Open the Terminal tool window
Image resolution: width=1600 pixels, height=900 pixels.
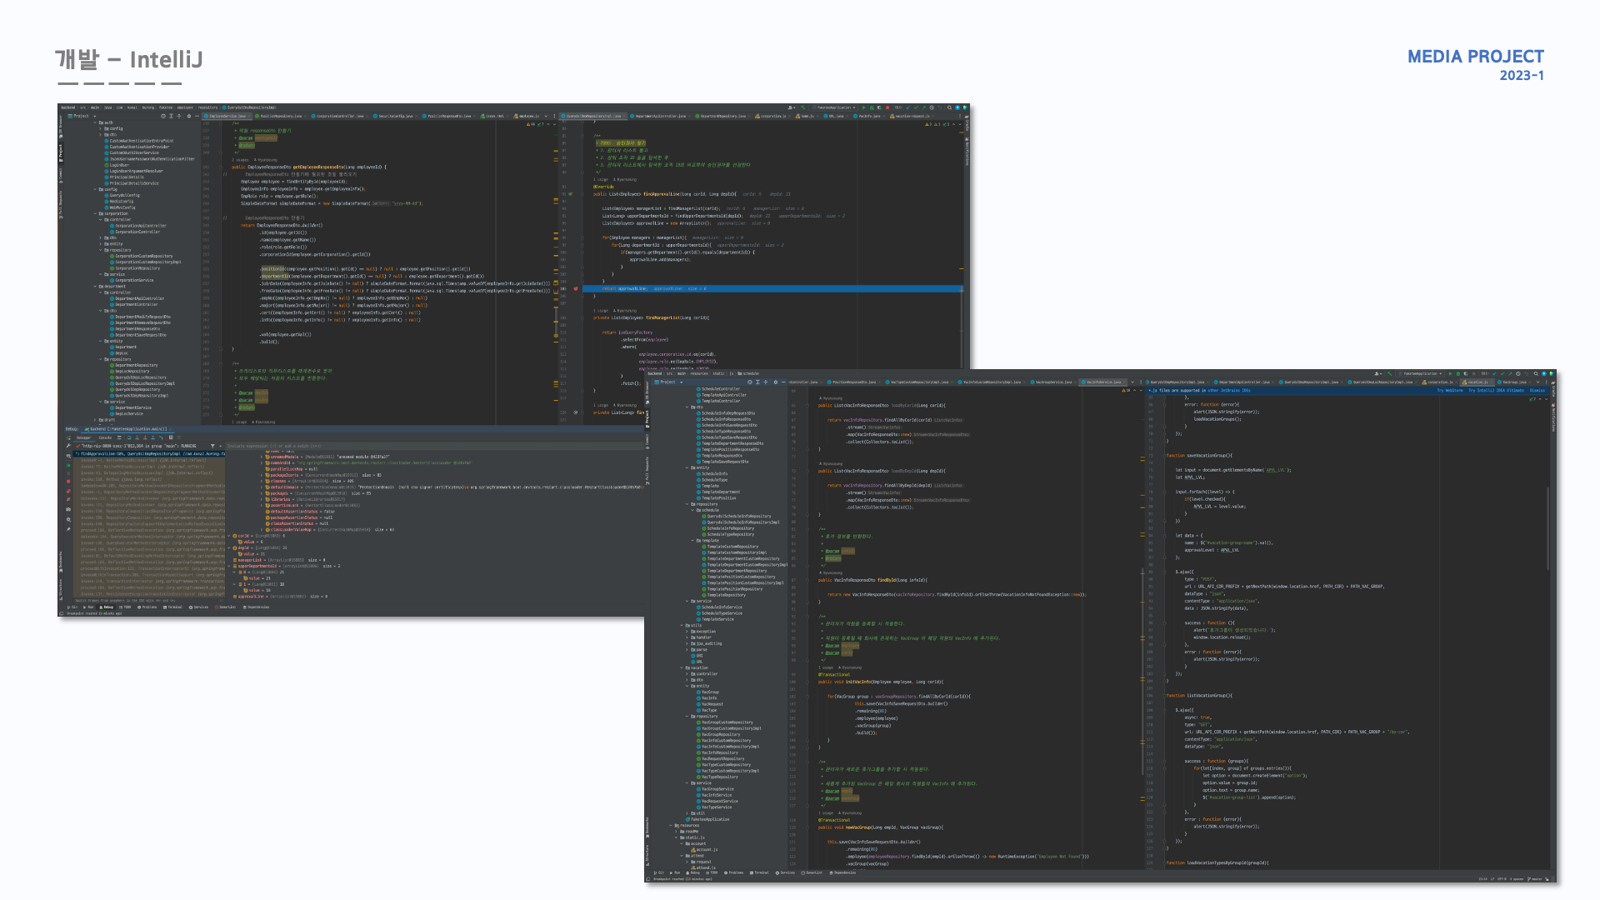point(172,607)
